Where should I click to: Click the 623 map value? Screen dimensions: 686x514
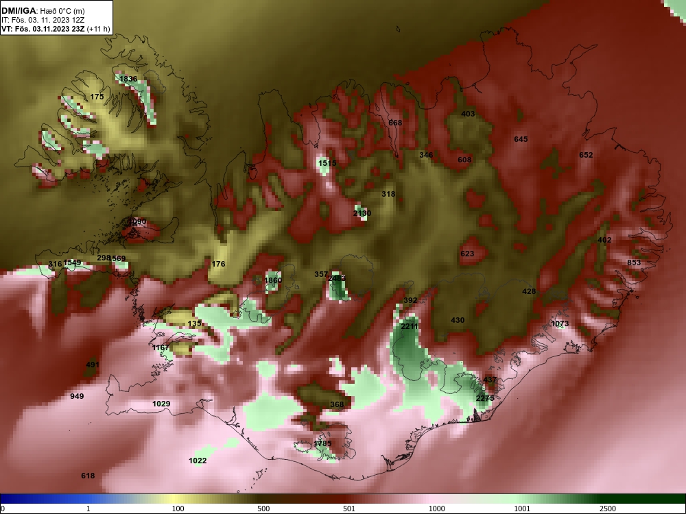coord(467,254)
